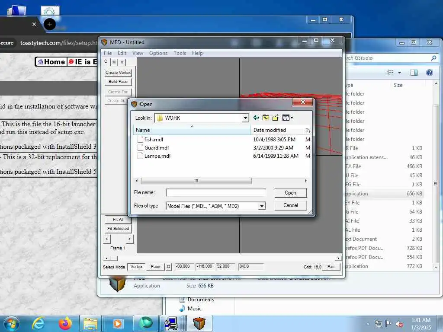Viewport: 443px width, 332px height.
Task: Expand Files of type dropdown
Action: point(262,206)
